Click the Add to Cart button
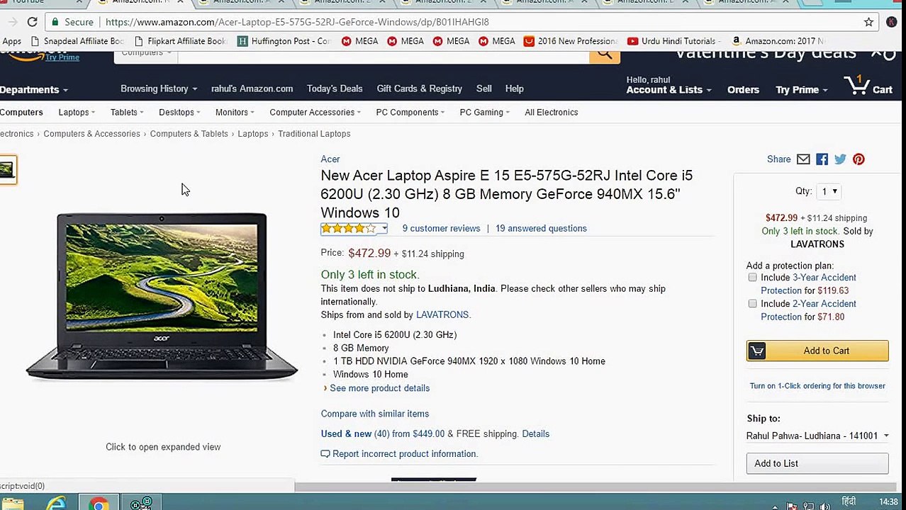Viewport: 906px width, 510px height. (817, 351)
